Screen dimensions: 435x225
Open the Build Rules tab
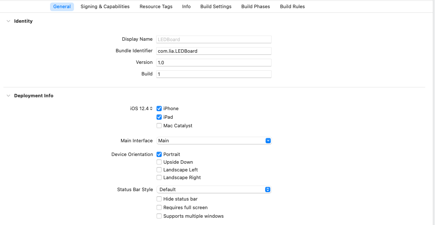293,7
